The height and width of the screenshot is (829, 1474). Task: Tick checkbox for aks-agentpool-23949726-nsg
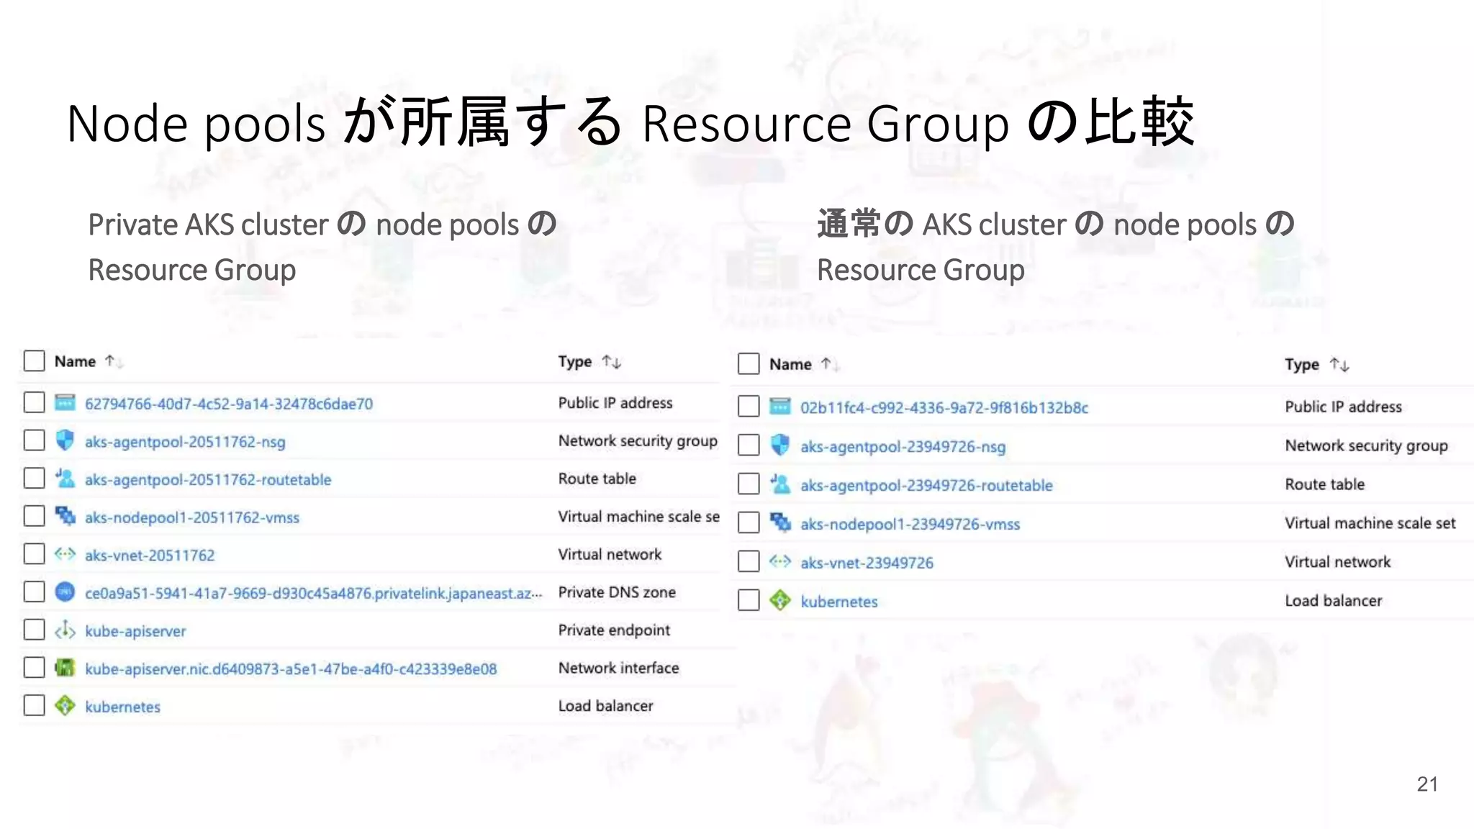coord(749,445)
